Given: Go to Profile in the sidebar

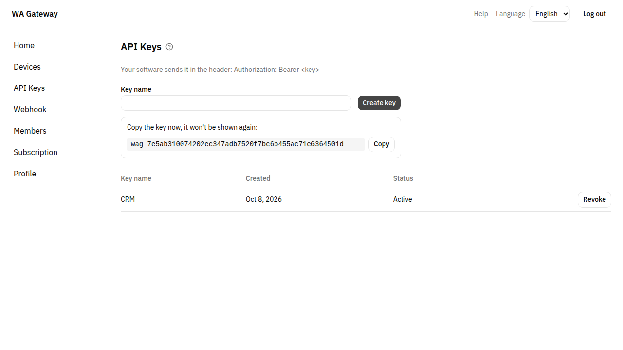Looking at the screenshot, I should point(25,174).
